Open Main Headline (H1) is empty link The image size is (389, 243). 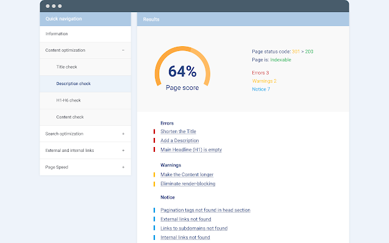click(191, 150)
